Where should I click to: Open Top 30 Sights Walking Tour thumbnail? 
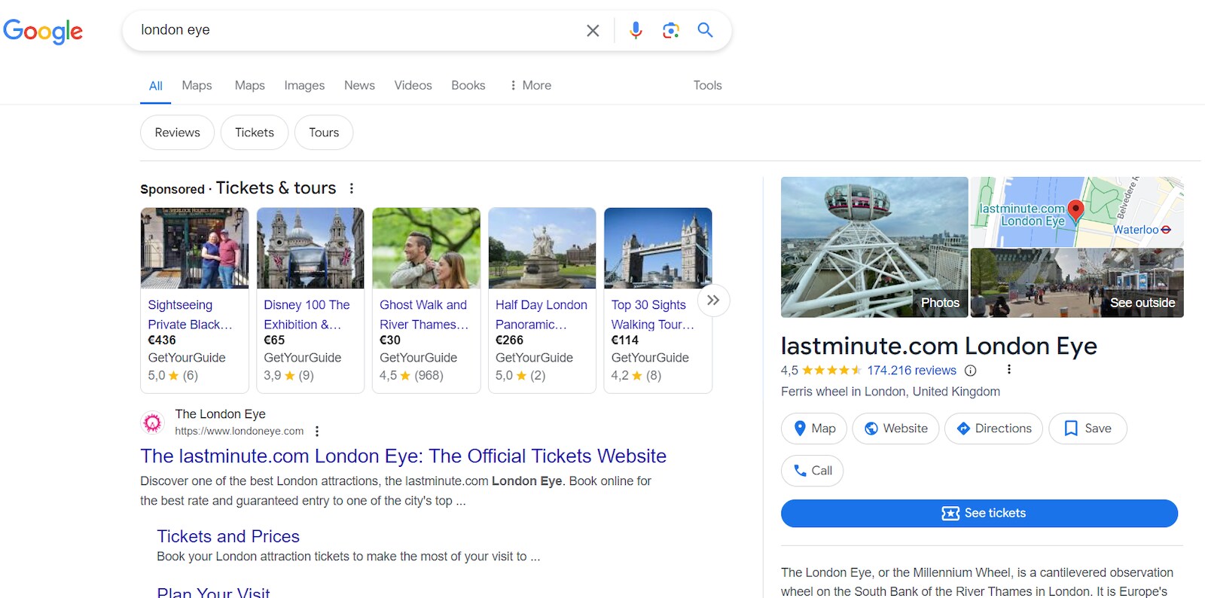[x=658, y=248]
